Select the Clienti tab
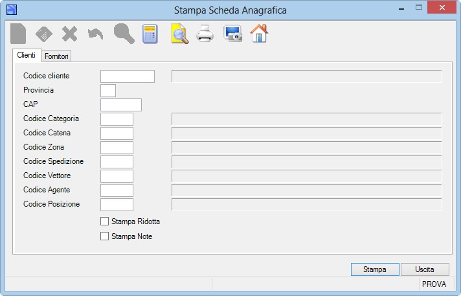 pos(27,55)
